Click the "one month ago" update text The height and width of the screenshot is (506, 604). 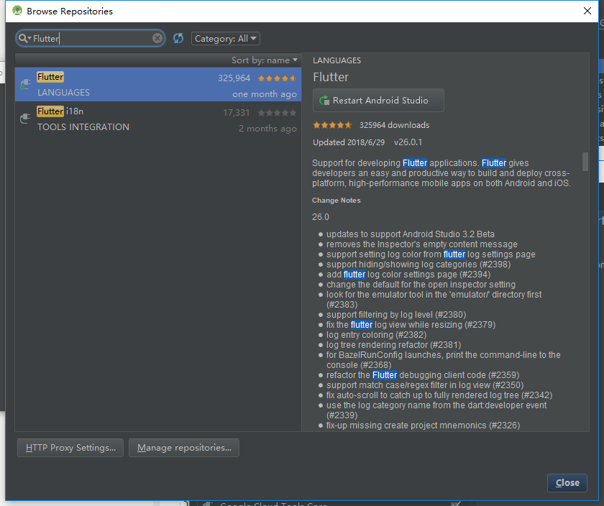(265, 94)
